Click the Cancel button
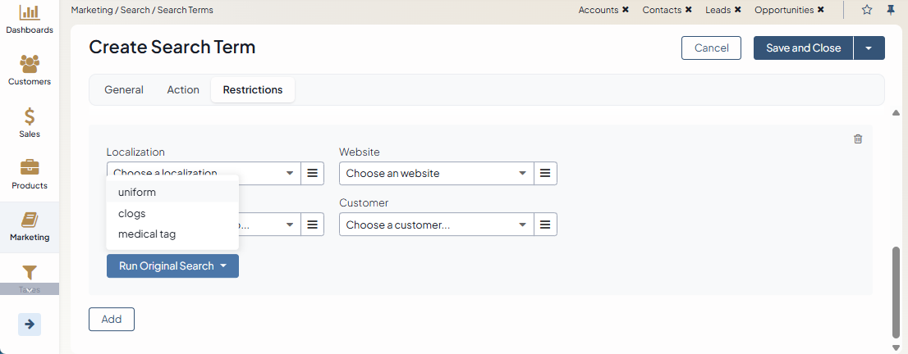 click(x=711, y=48)
